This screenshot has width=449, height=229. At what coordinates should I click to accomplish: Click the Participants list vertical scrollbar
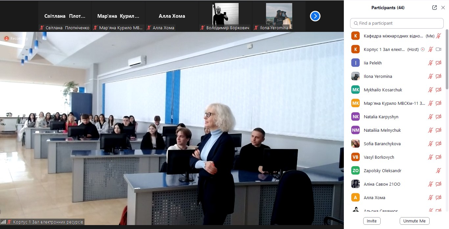point(447,59)
